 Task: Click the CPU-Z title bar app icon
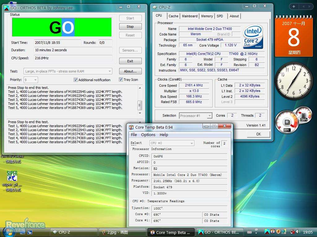pos(155,7)
